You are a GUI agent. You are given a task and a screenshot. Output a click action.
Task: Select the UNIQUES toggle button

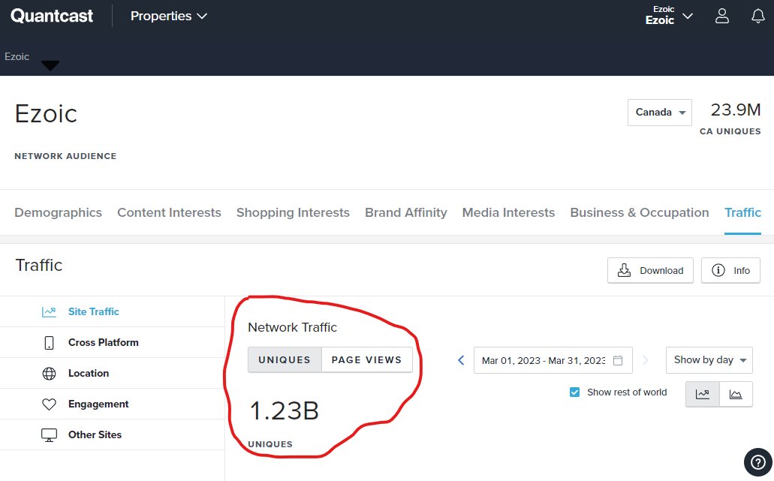285,359
